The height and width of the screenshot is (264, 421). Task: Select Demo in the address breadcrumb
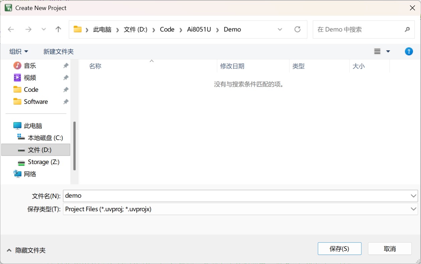[232, 29]
